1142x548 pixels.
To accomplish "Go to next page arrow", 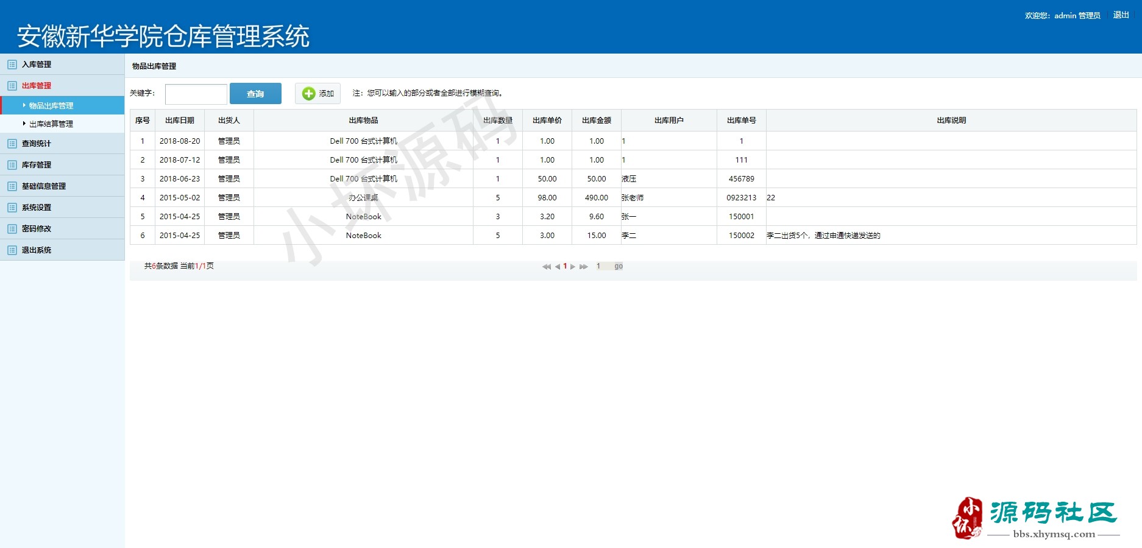I will click(x=573, y=267).
